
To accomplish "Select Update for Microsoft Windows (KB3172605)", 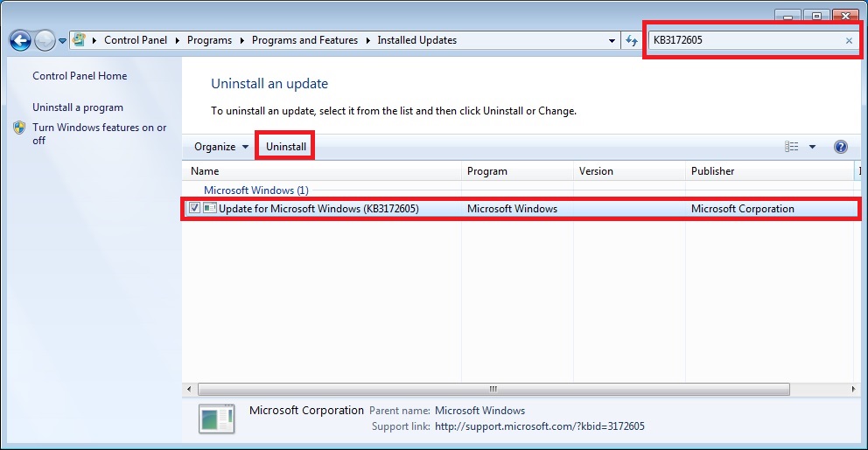I will pyautogui.click(x=318, y=209).
